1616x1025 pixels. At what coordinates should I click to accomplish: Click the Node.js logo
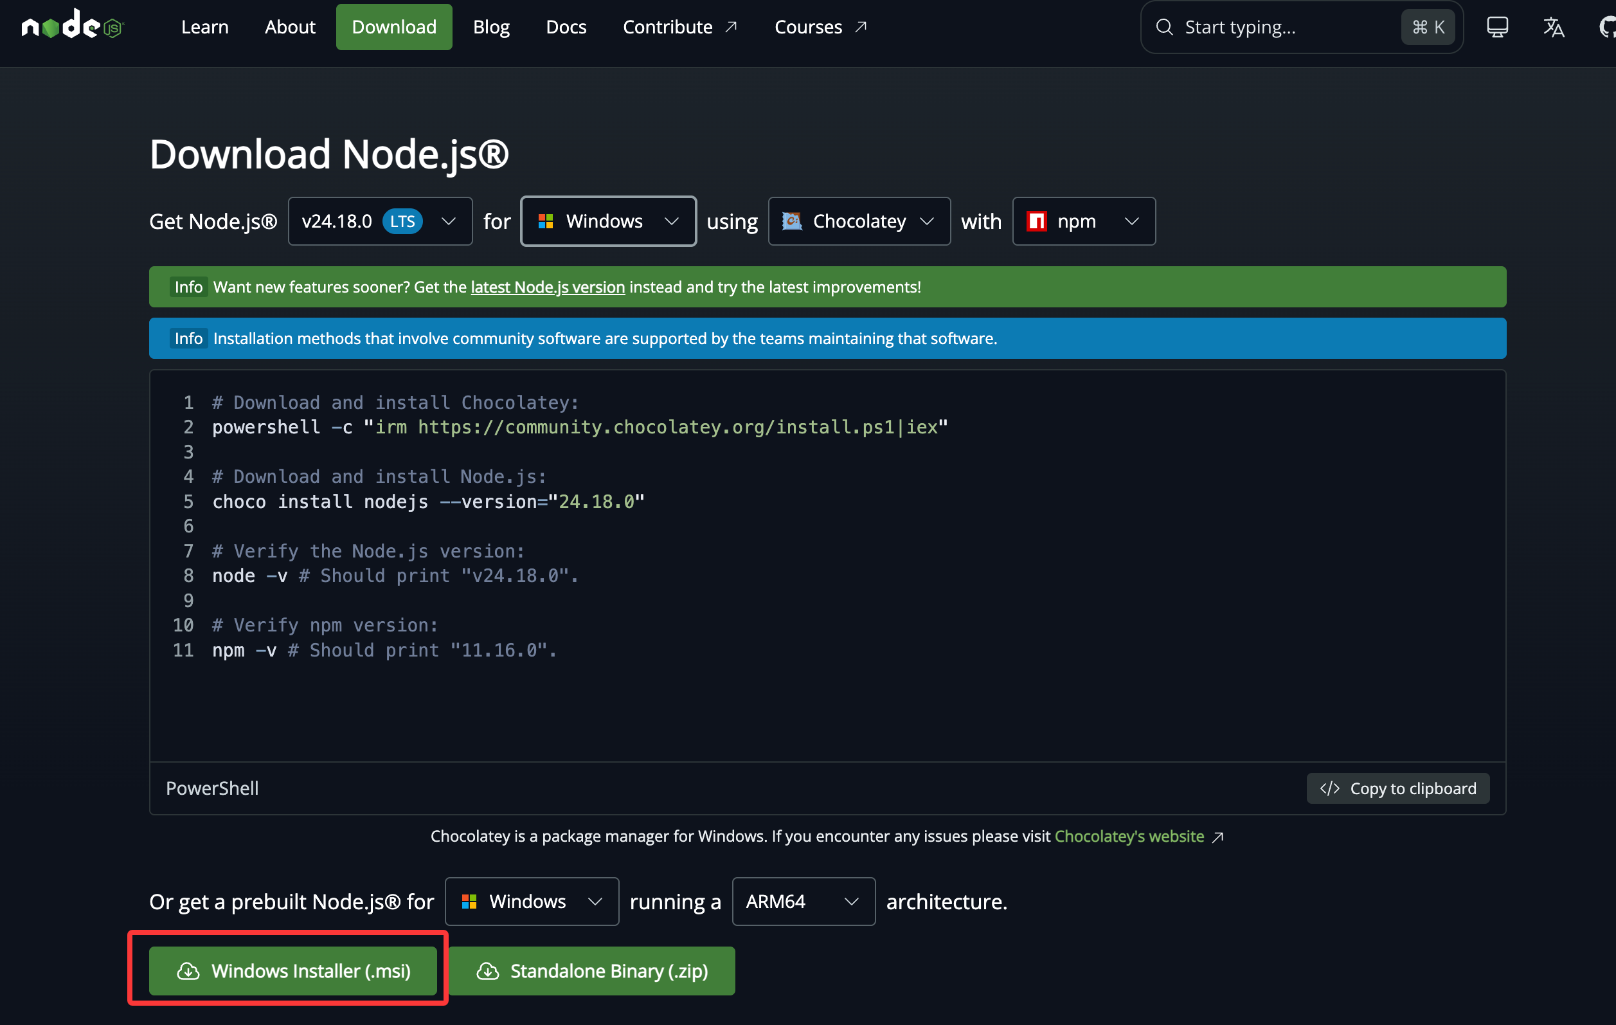73,26
